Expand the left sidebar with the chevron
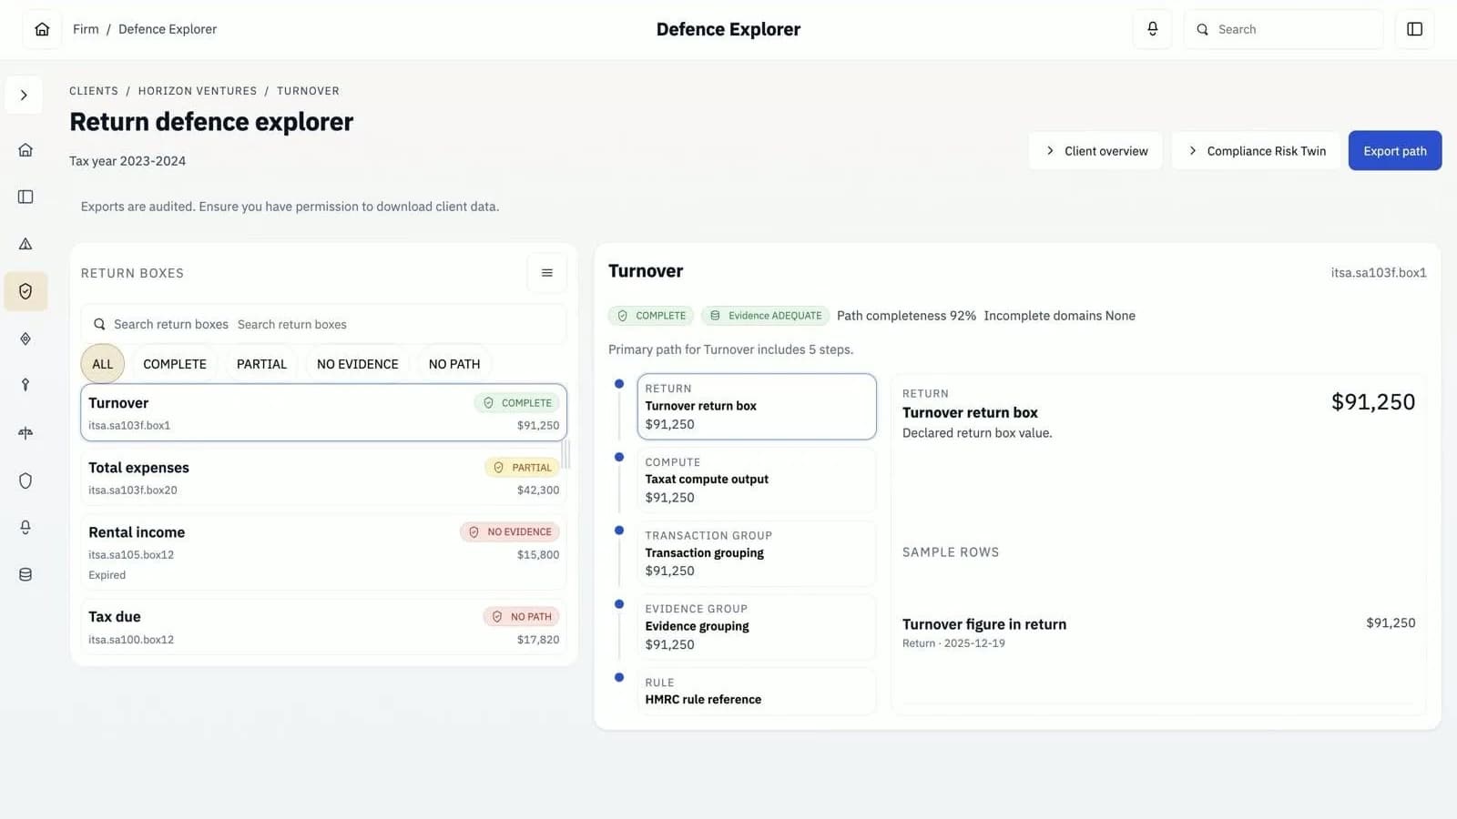This screenshot has height=819, width=1457. 24,96
